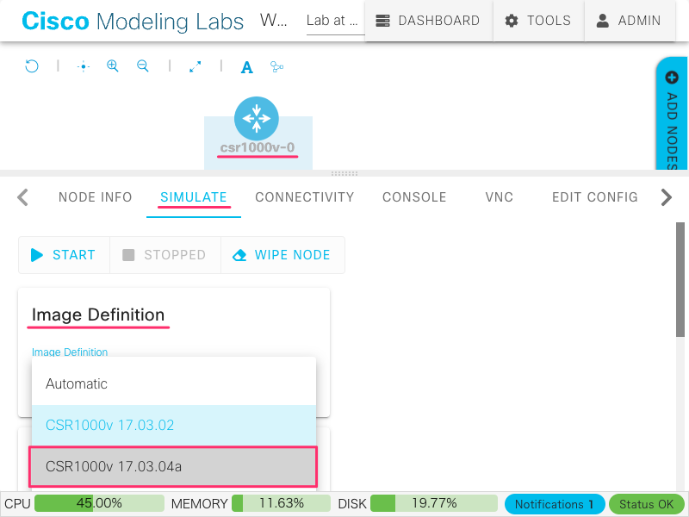Screen dimensions: 689x517
Task: Zoom in with the magnifier plus icon
Action: pyautogui.click(x=113, y=66)
